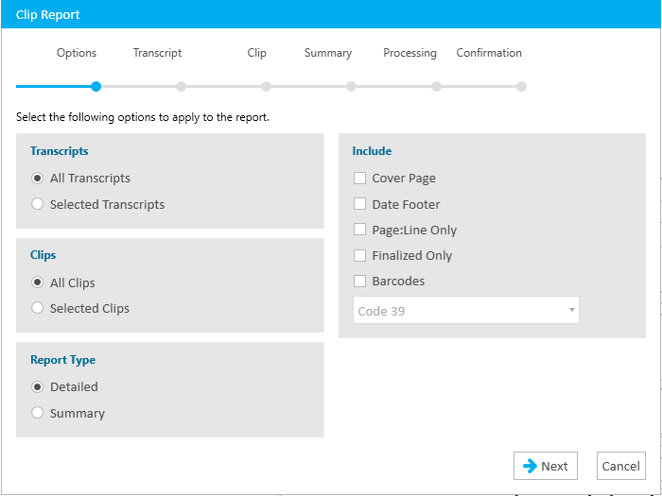Viewport: 662px width, 496px height.
Task: Select the All Clips radio button
Action: tap(37, 282)
